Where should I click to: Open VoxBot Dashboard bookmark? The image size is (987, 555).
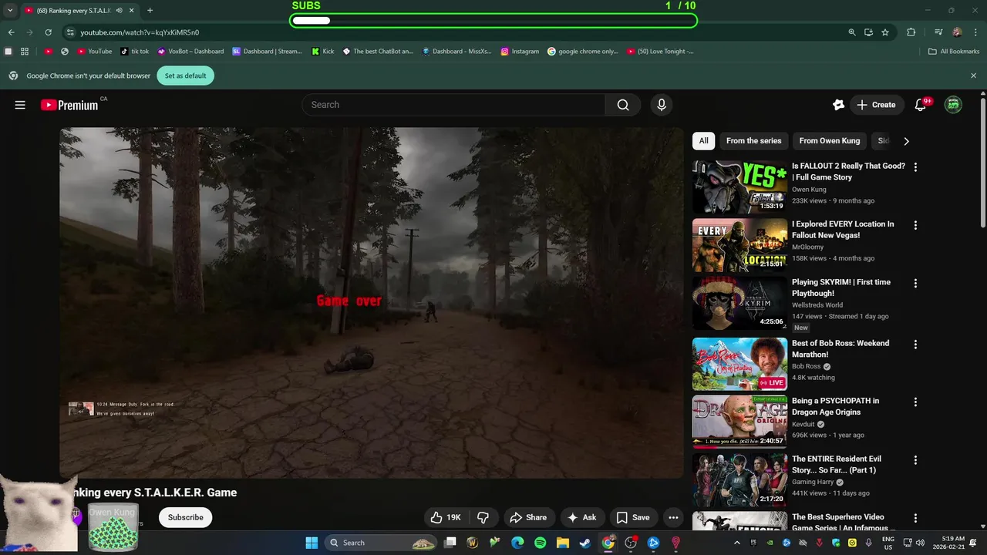[x=190, y=52]
